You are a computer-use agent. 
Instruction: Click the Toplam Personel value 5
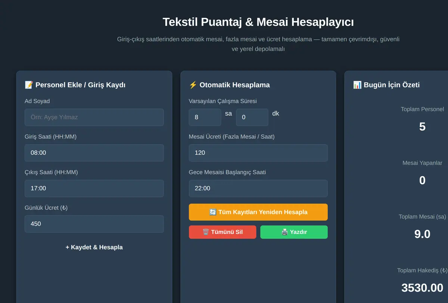pos(422,127)
